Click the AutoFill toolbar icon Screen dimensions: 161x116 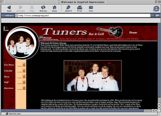[x=69, y=8]
